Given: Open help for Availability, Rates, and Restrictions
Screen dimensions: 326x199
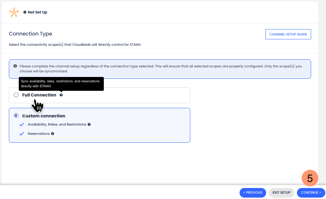Looking at the screenshot, I should (x=89, y=125).
